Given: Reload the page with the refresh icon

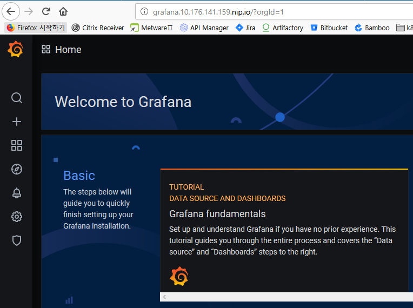Looking at the screenshot, I should tap(46, 11).
